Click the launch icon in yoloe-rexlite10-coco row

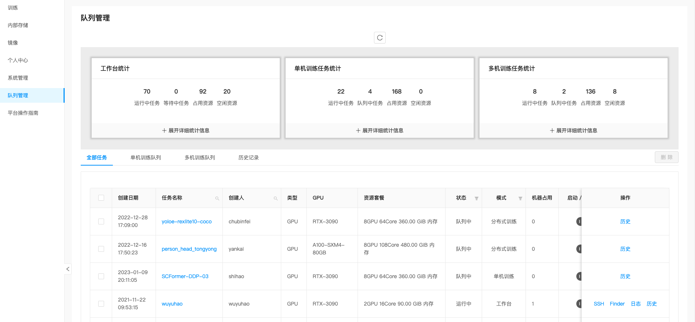579,221
